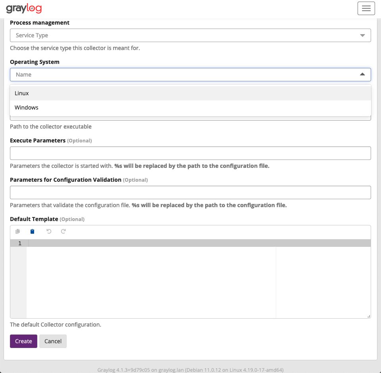
Task: Open the hamburger menu at top right
Action: [x=366, y=8]
